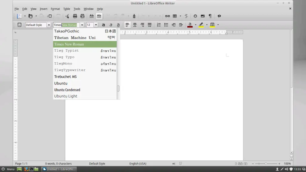Open the Format menu
Viewport: 306px width, 172px height.
55,9
